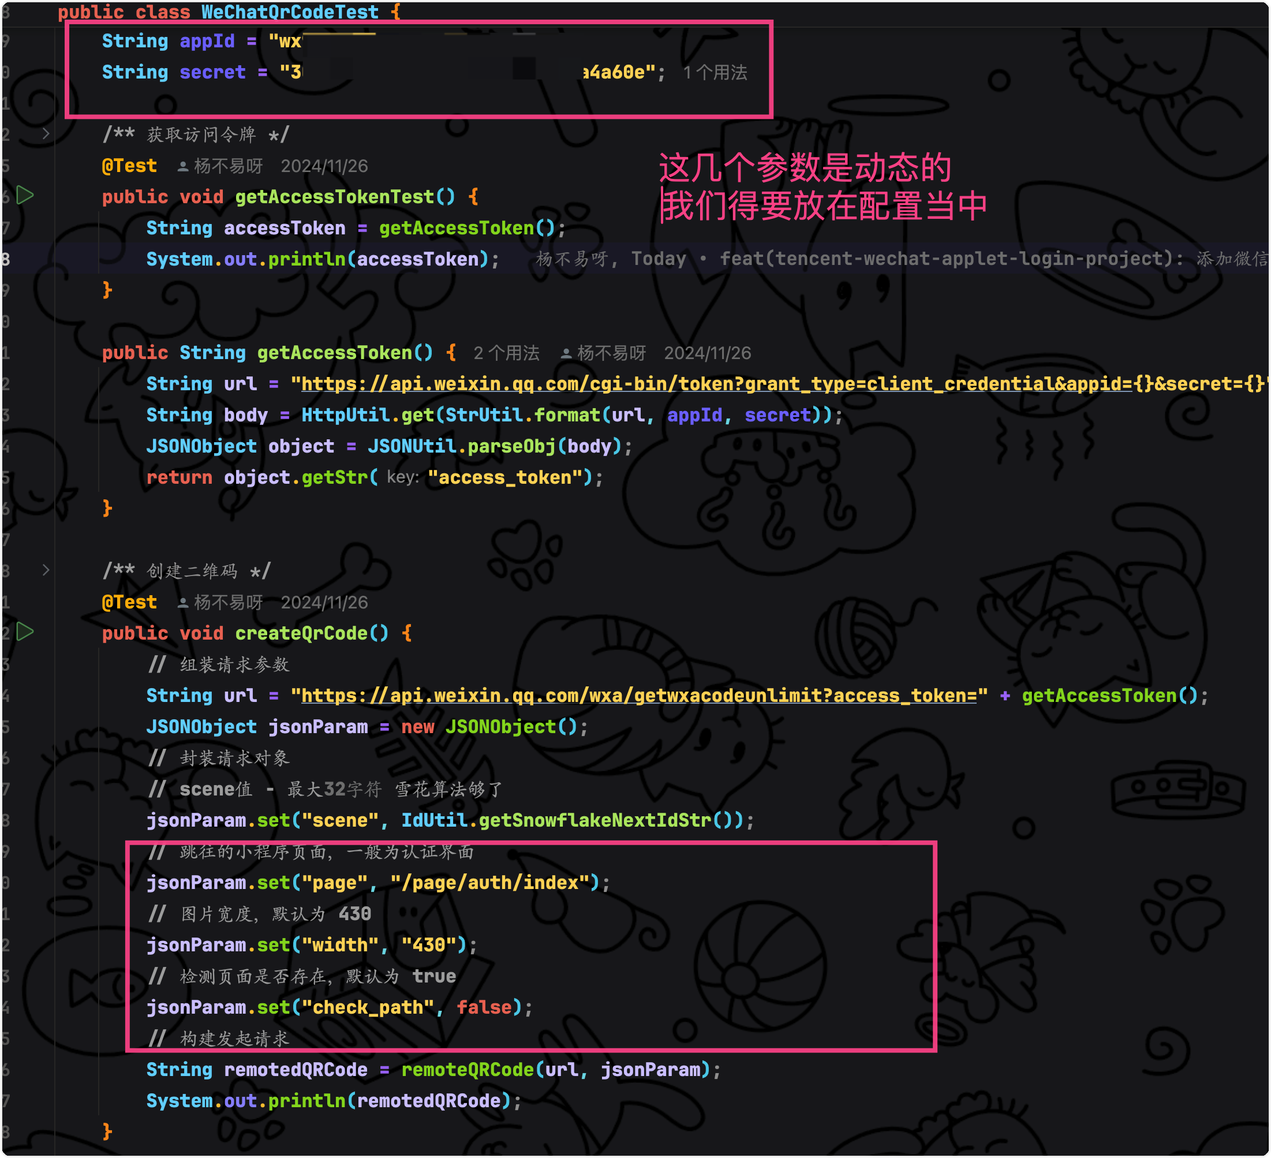Click the remoteQRCode method call
This screenshot has height=1158, width=1271.
(x=466, y=1070)
